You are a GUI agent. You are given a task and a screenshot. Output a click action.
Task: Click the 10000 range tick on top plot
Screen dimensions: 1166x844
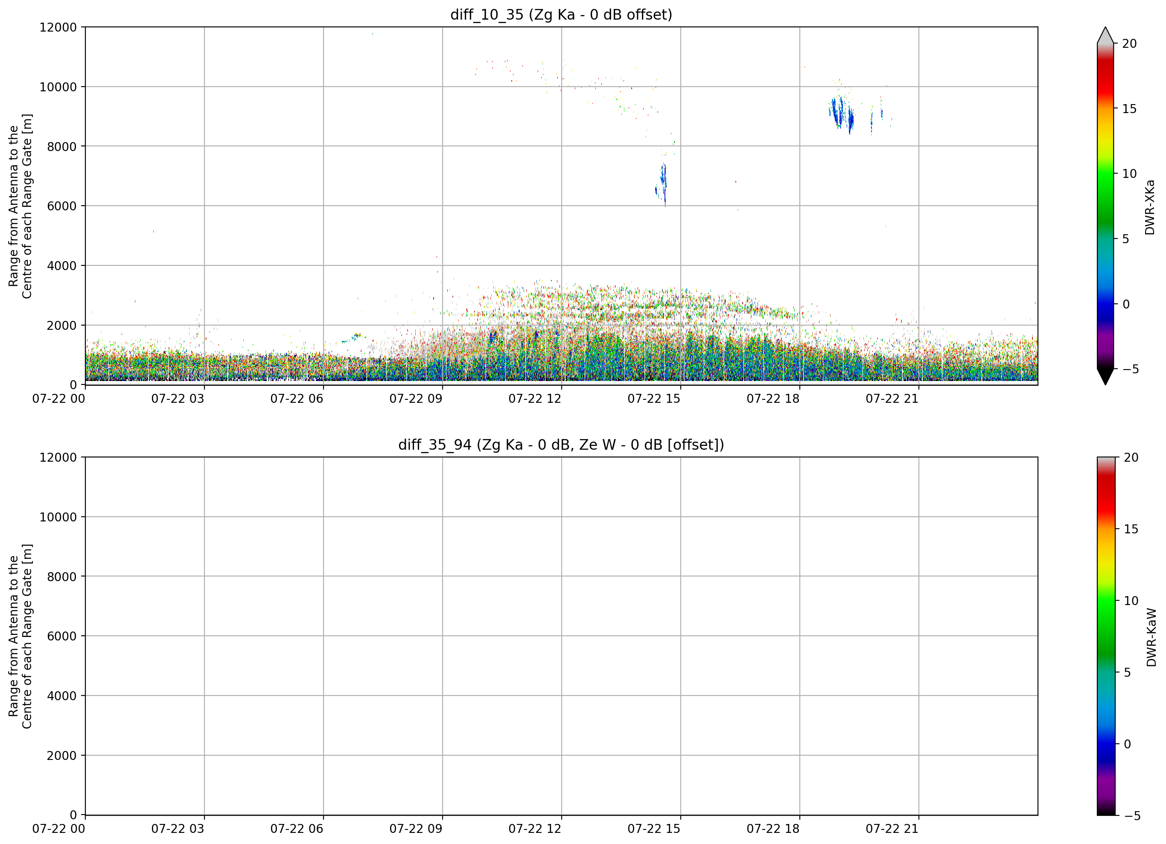58,87
